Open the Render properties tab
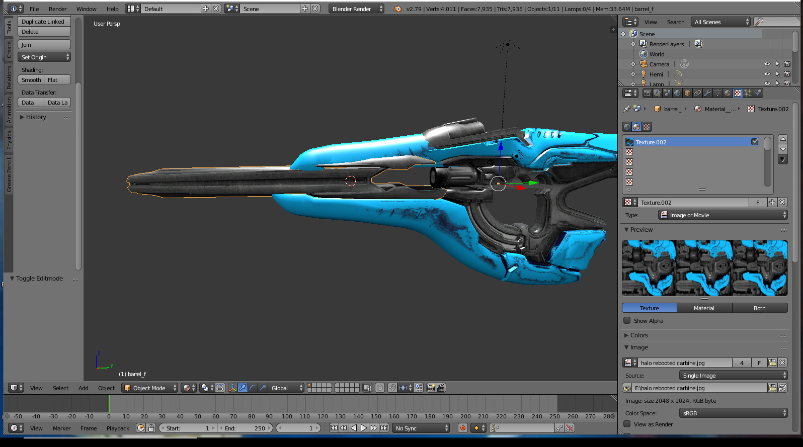Viewport: 803px width, 447px height. tap(647, 93)
